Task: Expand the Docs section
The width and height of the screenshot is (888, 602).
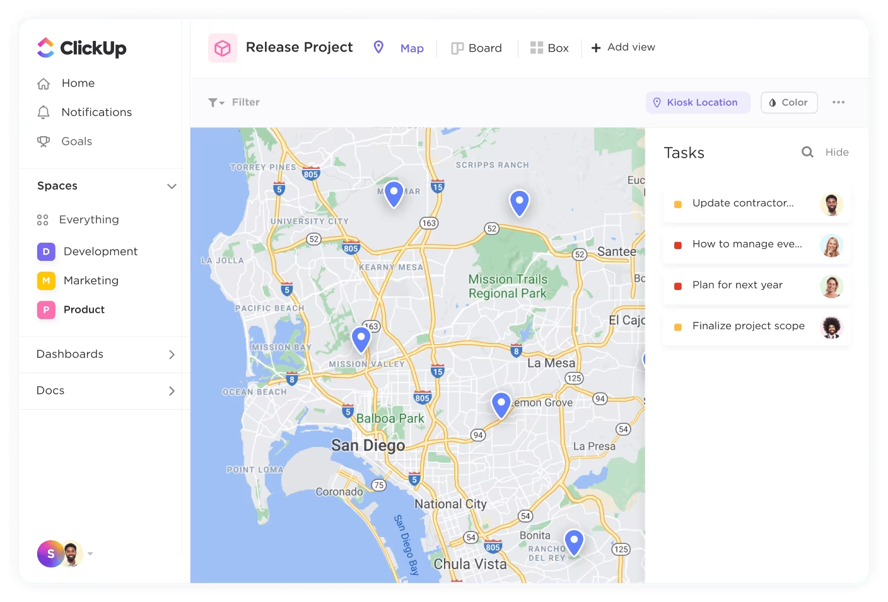Action: pyautogui.click(x=172, y=391)
